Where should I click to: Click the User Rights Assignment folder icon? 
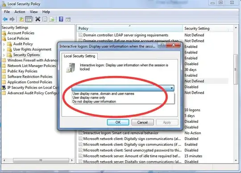[x=9, y=49]
